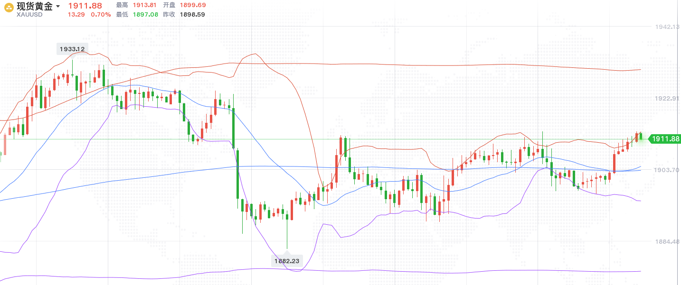Click the 1882.23 low price marker
This screenshot has height=285, width=681.
pyautogui.click(x=286, y=260)
